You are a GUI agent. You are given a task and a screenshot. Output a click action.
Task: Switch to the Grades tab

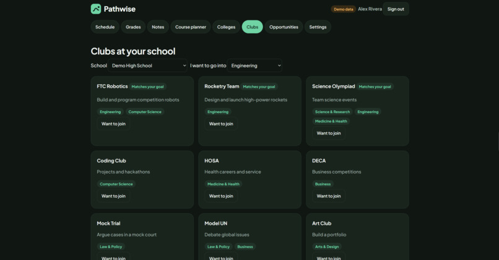[133, 27]
